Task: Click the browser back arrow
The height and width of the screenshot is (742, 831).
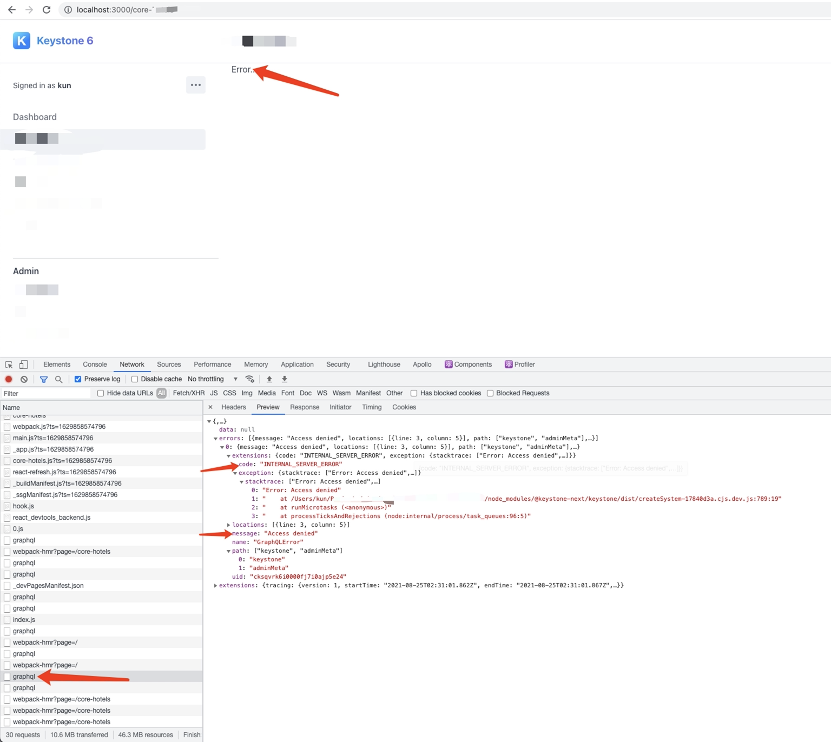Action: 11,10
